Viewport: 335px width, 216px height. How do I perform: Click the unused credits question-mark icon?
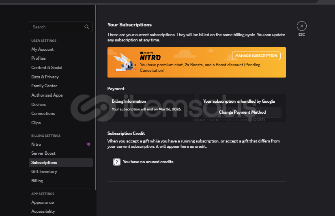117,162
